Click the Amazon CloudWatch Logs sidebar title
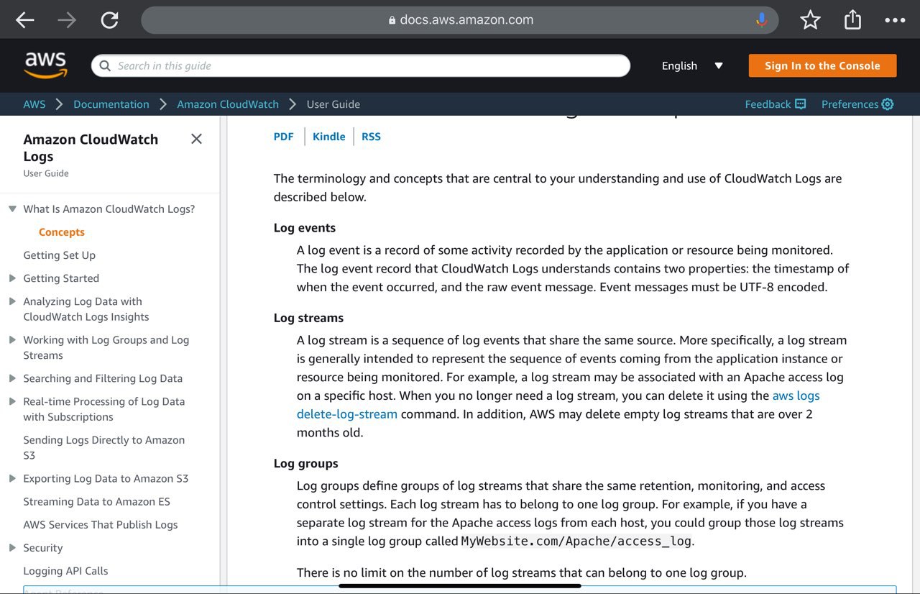920x594 pixels. (x=91, y=147)
